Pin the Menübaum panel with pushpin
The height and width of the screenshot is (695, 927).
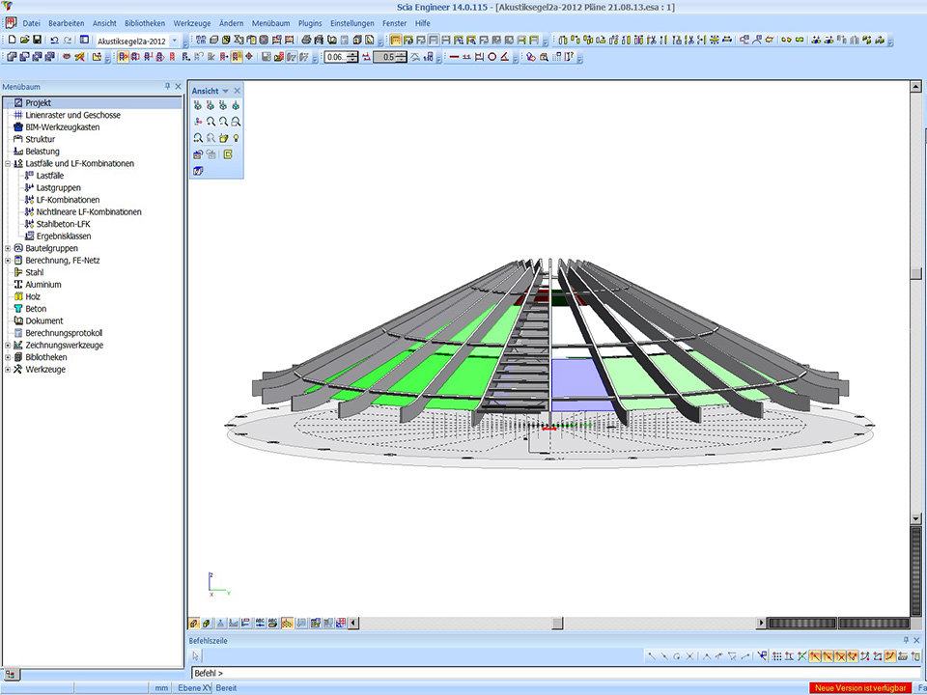(x=167, y=86)
